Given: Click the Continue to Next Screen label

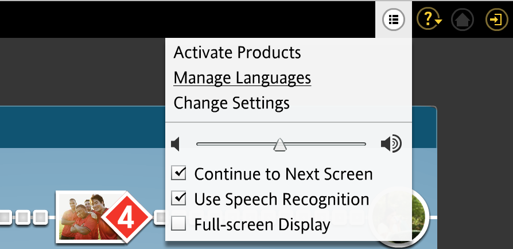Looking at the screenshot, I should coord(283,173).
